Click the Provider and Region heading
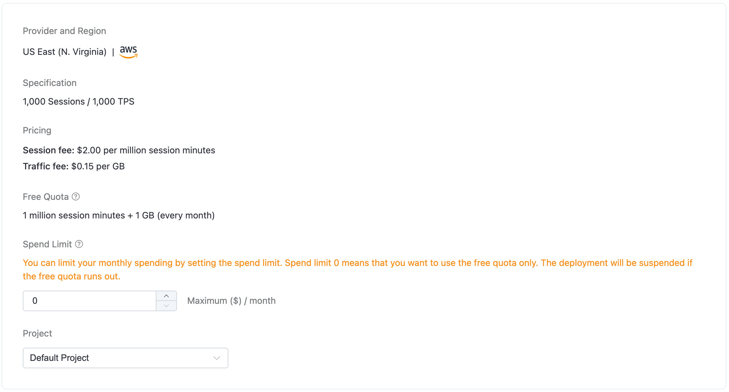Screen dimensions: 729x392 (64, 31)
